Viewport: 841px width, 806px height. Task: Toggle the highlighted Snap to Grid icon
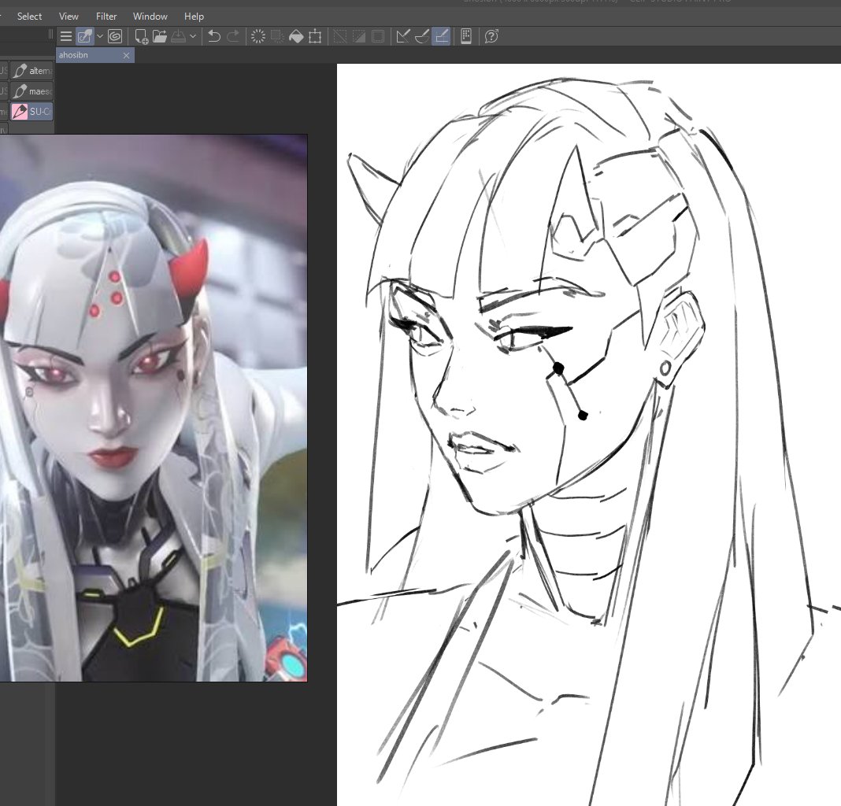tap(441, 36)
